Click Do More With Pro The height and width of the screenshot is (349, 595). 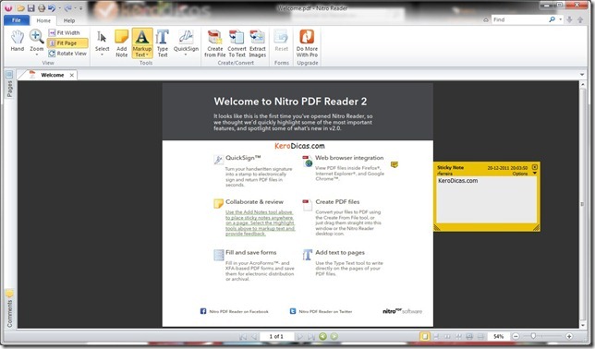pyautogui.click(x=307, y=43)
